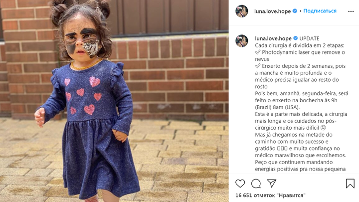This screenshot has height=202, width=359.
Task: Click the brick wall in photo background
Action: point(174,76)
